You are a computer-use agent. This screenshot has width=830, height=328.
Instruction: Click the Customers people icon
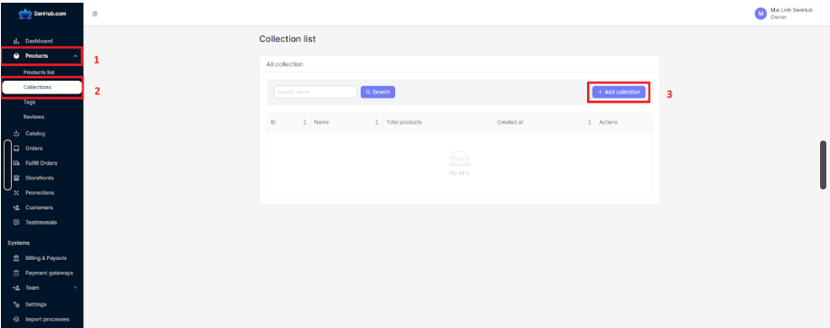click(16, 207)
